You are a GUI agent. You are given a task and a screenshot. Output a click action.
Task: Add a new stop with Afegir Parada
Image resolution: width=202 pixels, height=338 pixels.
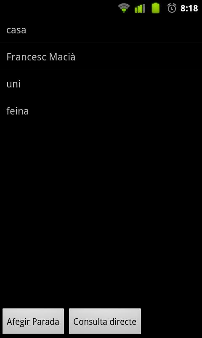33,322
